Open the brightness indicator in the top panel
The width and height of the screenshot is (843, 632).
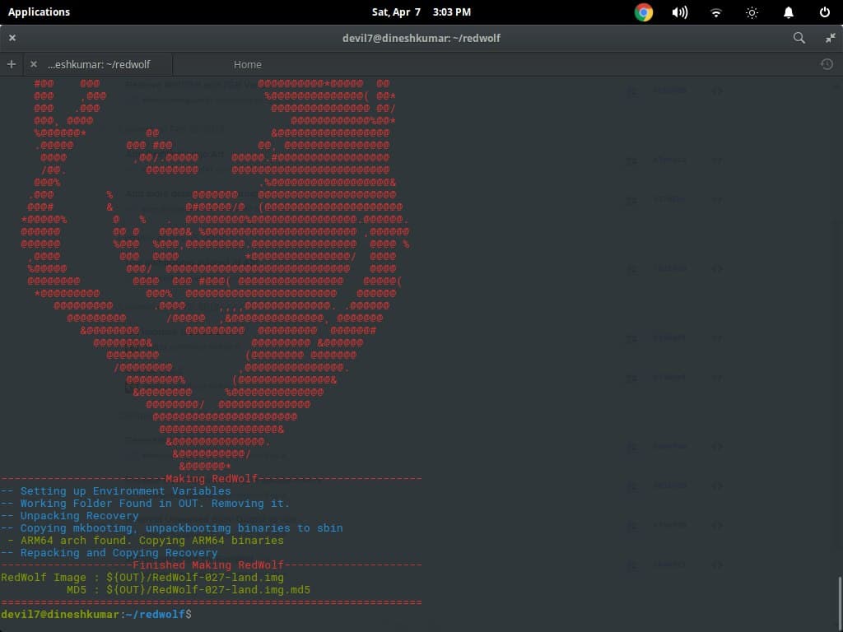click(752, 12)
